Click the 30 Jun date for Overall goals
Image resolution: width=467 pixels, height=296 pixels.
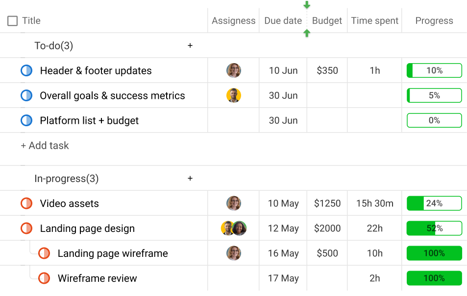tap(283, 95)
